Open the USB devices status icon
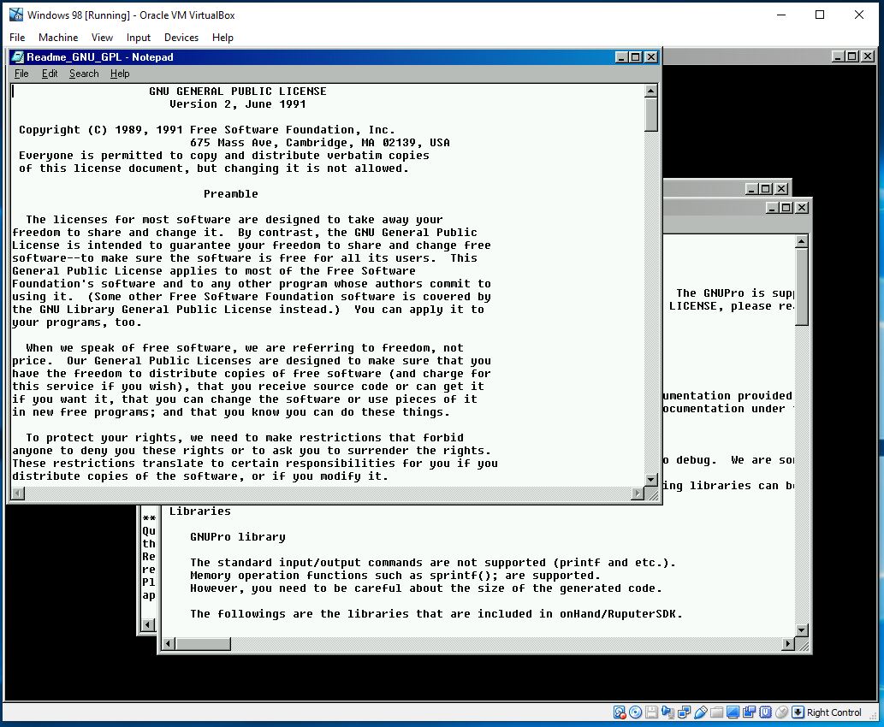 point(701,712)
